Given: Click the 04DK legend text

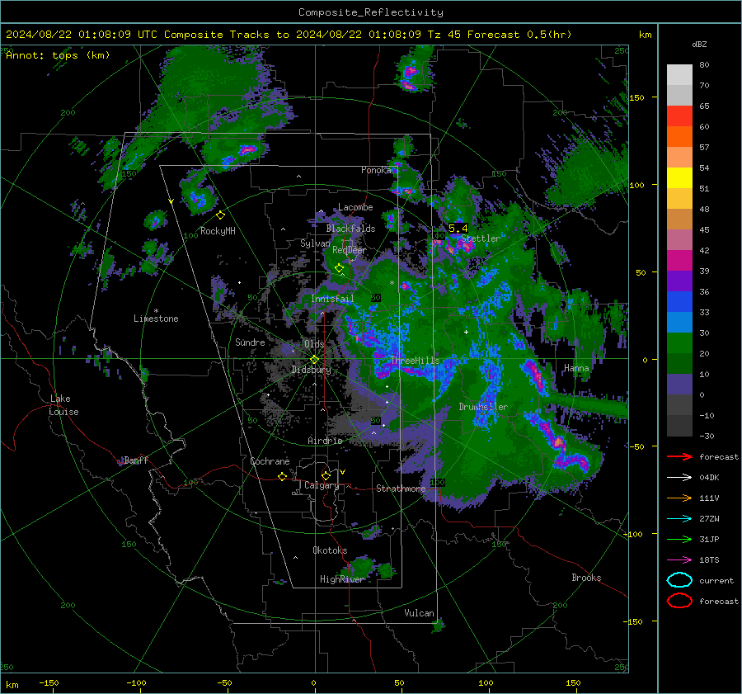Looking at the screenshot, I should point(709,478).
